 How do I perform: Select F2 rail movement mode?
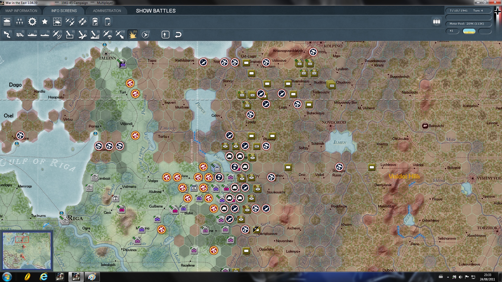coord(20,34)
